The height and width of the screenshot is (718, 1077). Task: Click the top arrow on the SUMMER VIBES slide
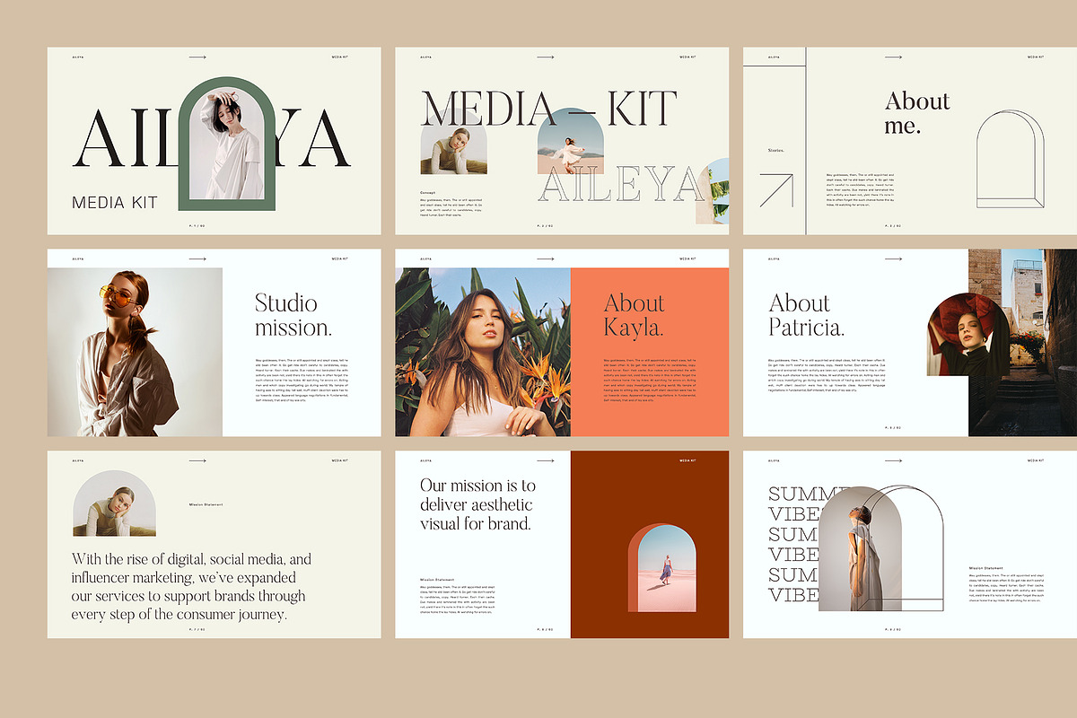pos(893,460)
